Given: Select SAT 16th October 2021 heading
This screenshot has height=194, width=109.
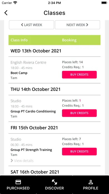Looking at the screenshot, I should [35, 172].
